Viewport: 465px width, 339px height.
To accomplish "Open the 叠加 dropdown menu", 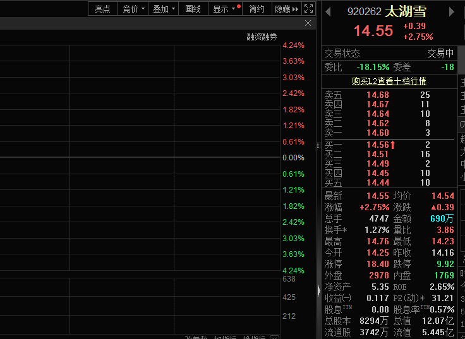I will coord(164,9).
